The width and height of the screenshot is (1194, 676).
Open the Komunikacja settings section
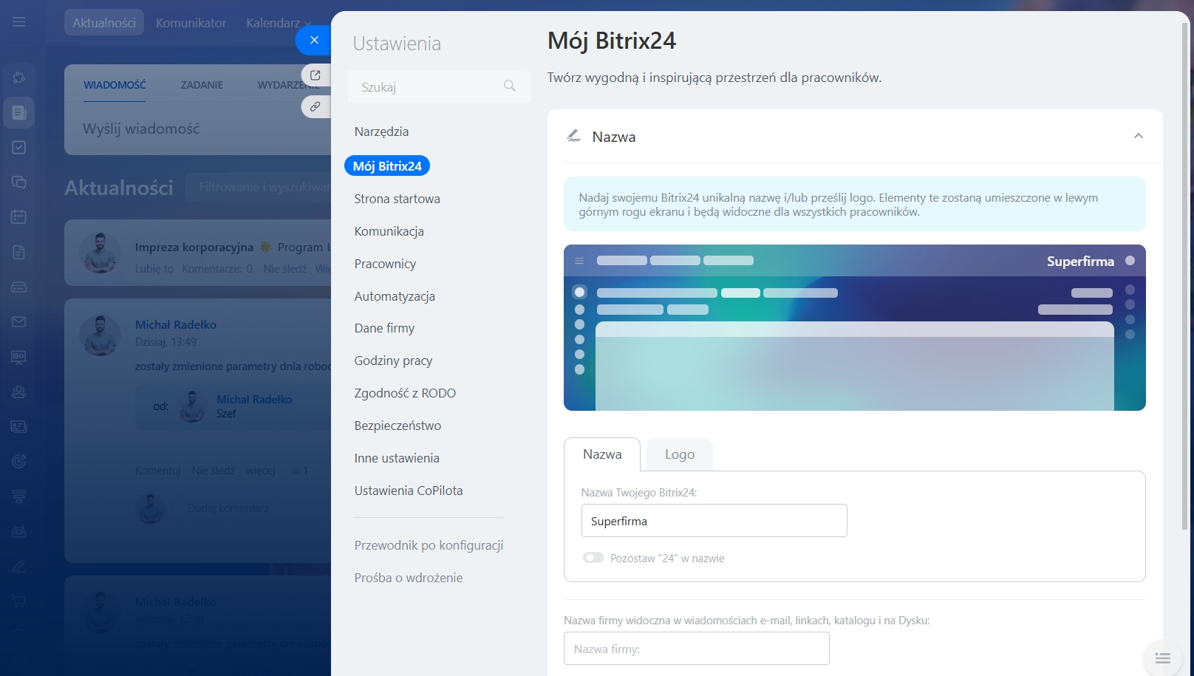(x=389, y=231)
